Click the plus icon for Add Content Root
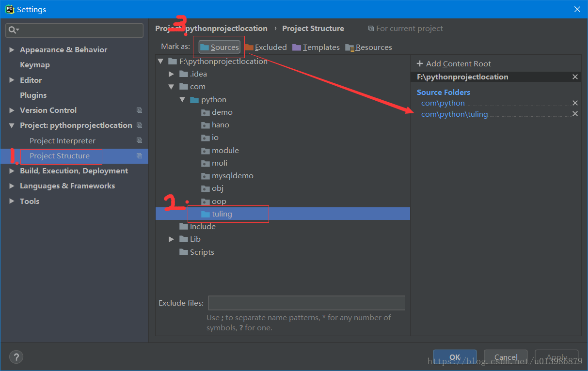588x371 pixels. pyautogui.click(x=420, y=64)
